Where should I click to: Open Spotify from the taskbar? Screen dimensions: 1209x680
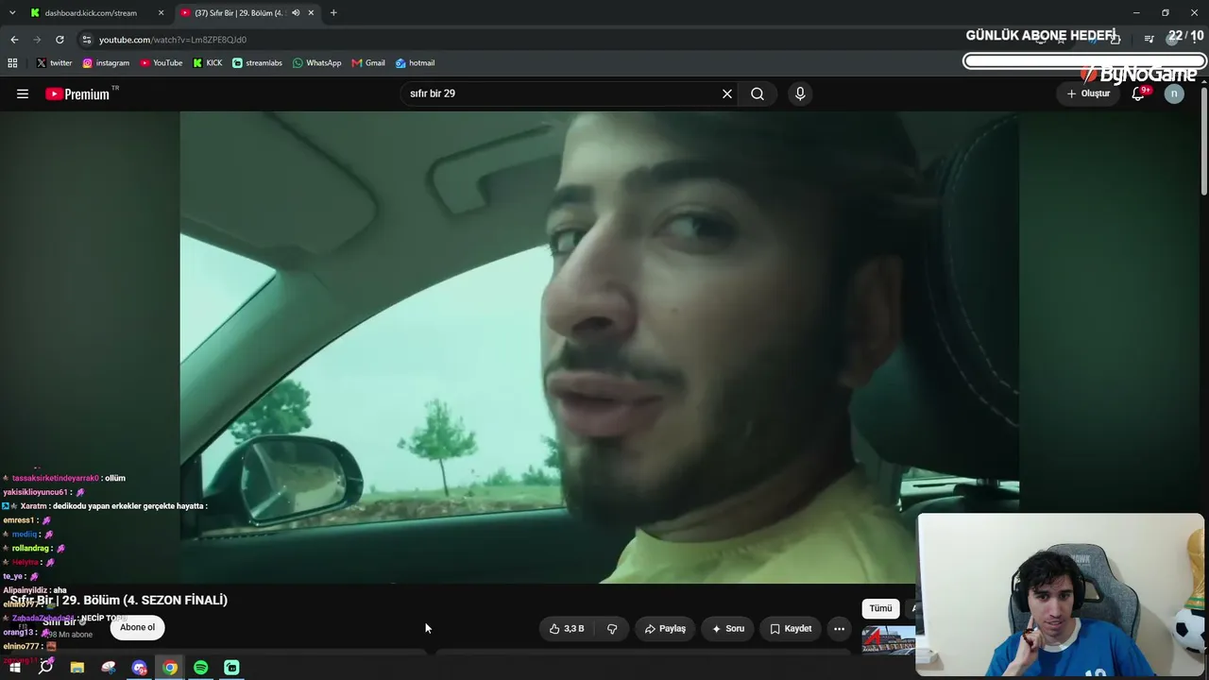[201, 668]
